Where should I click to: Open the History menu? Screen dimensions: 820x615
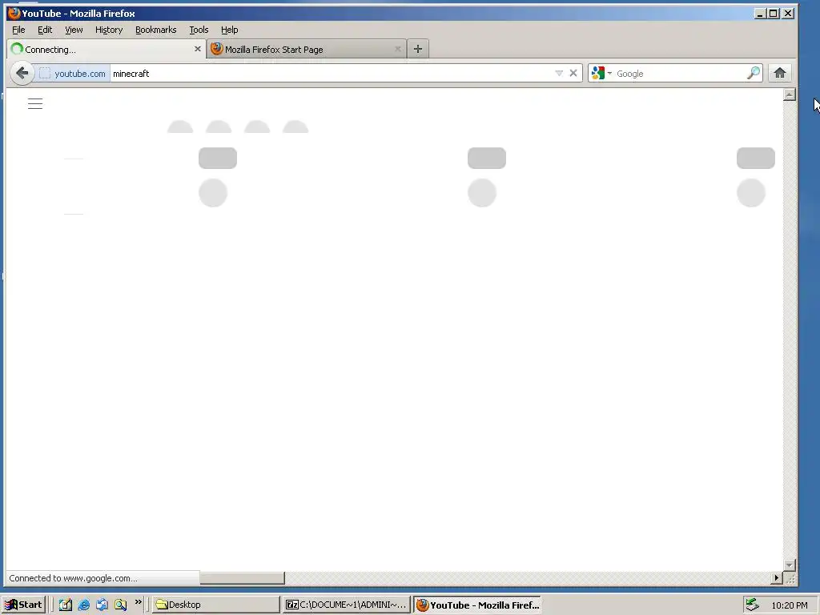[x=109, y=30]
